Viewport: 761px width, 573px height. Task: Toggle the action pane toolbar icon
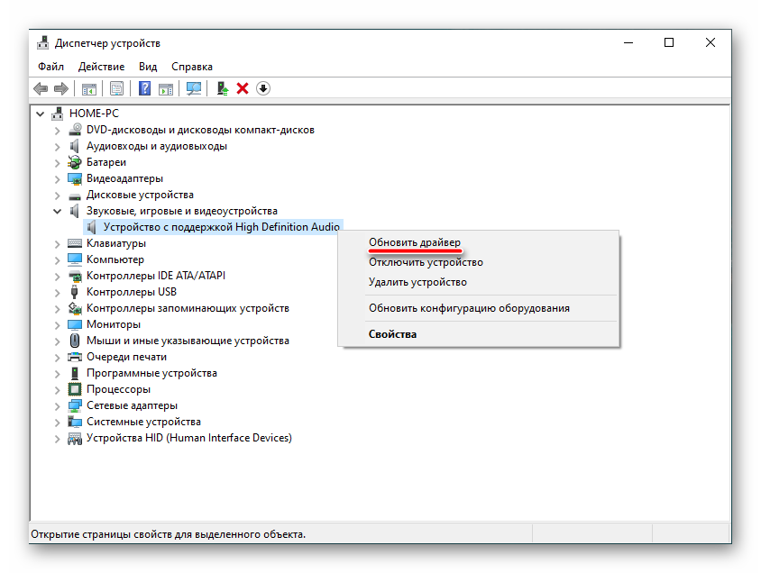[x=166, y=88]
